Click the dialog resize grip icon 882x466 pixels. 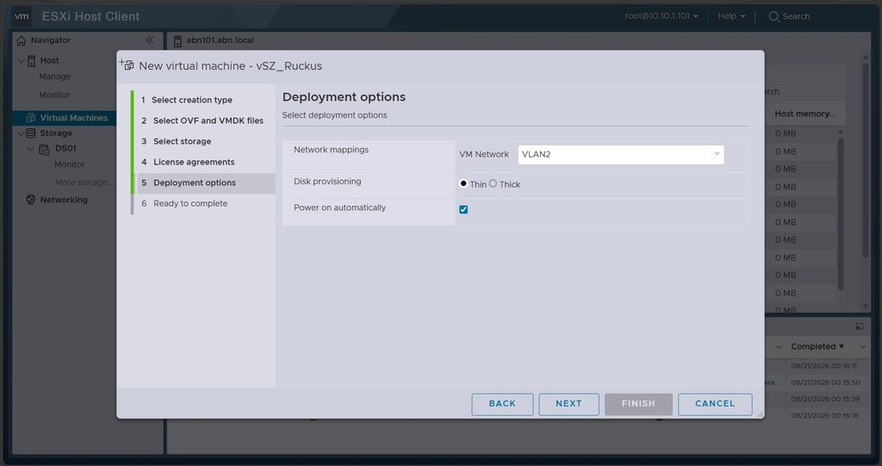[x=760, y=414]
